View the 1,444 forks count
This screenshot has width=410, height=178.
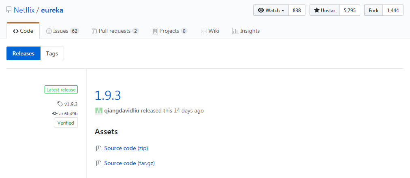[393, 11]
